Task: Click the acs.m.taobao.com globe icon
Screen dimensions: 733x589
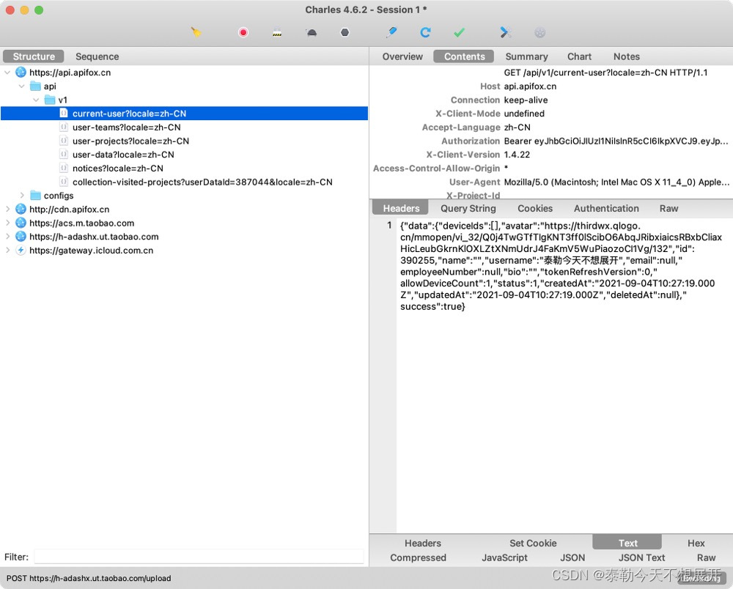Action: point(21,223)
